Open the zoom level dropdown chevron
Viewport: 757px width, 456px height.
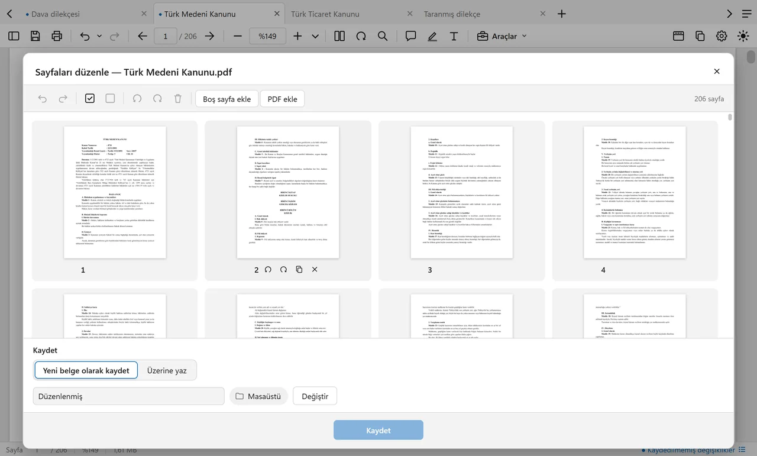315,36
